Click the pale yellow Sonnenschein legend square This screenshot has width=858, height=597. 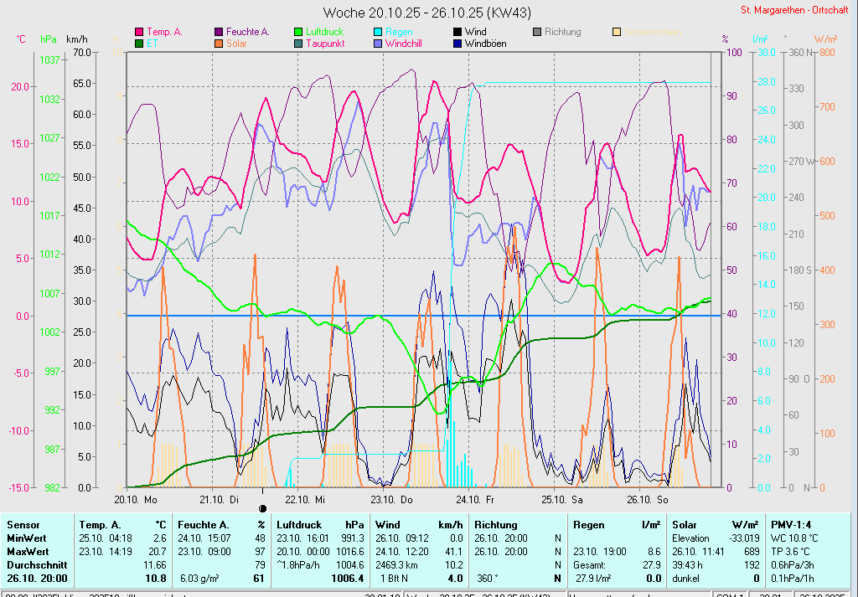617,32
